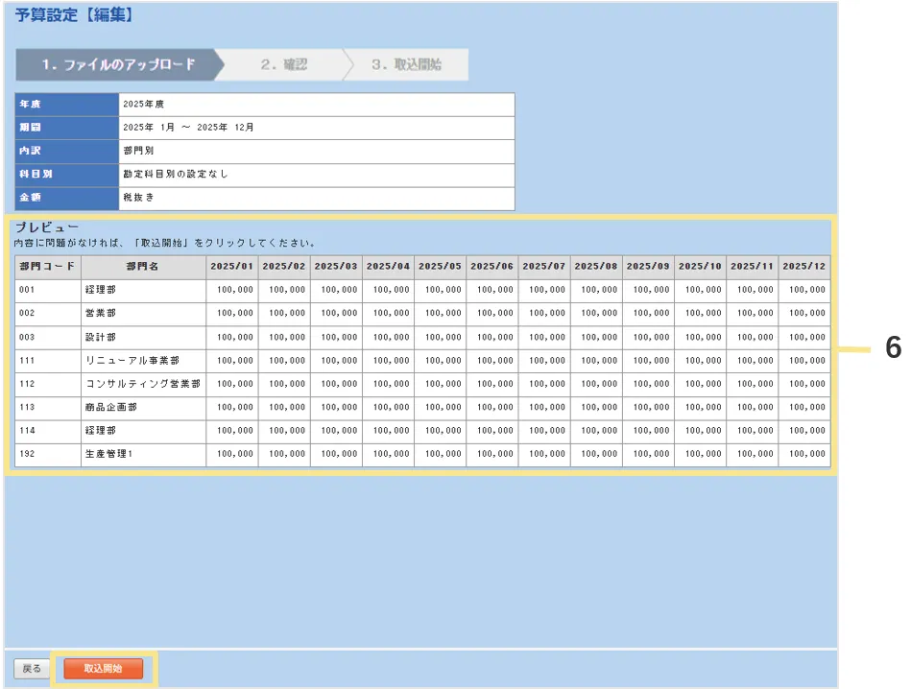This screenshot has width=911, height=689.
Task: Click the コンサルティング営業部 cell
Action: 142,384
